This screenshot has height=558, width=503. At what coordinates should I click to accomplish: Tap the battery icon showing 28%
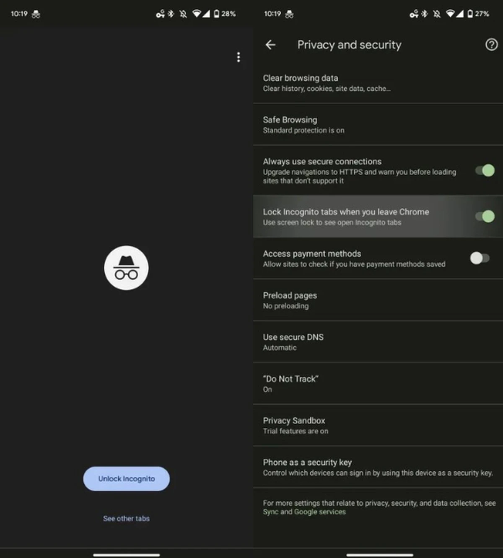pyautogui.click(x=216, y=14)
